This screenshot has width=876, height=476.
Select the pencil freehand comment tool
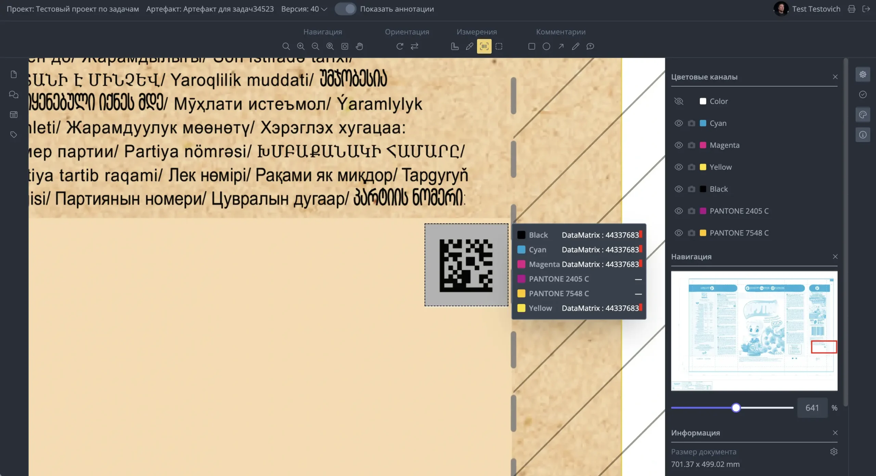point(576,46)
